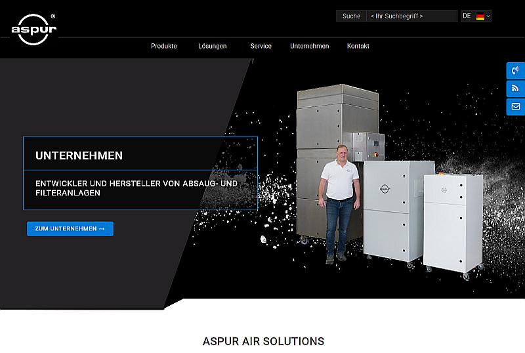The height and width of the screenshot is (353, 525).
Task: Open the Service menu
Action: point(261,46)
